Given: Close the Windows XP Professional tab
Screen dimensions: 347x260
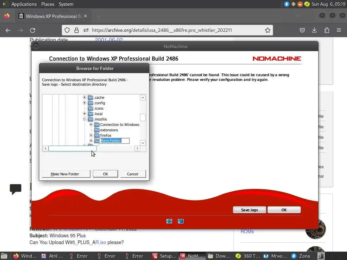Looking at the screenshot, I should point(85,16).
